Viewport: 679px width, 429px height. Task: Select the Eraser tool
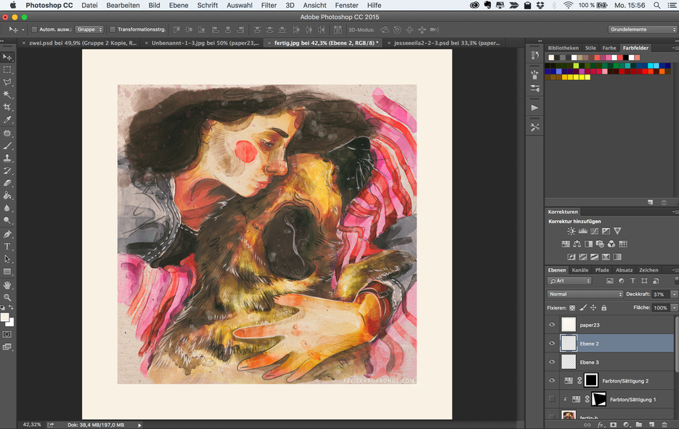(7, 183)
